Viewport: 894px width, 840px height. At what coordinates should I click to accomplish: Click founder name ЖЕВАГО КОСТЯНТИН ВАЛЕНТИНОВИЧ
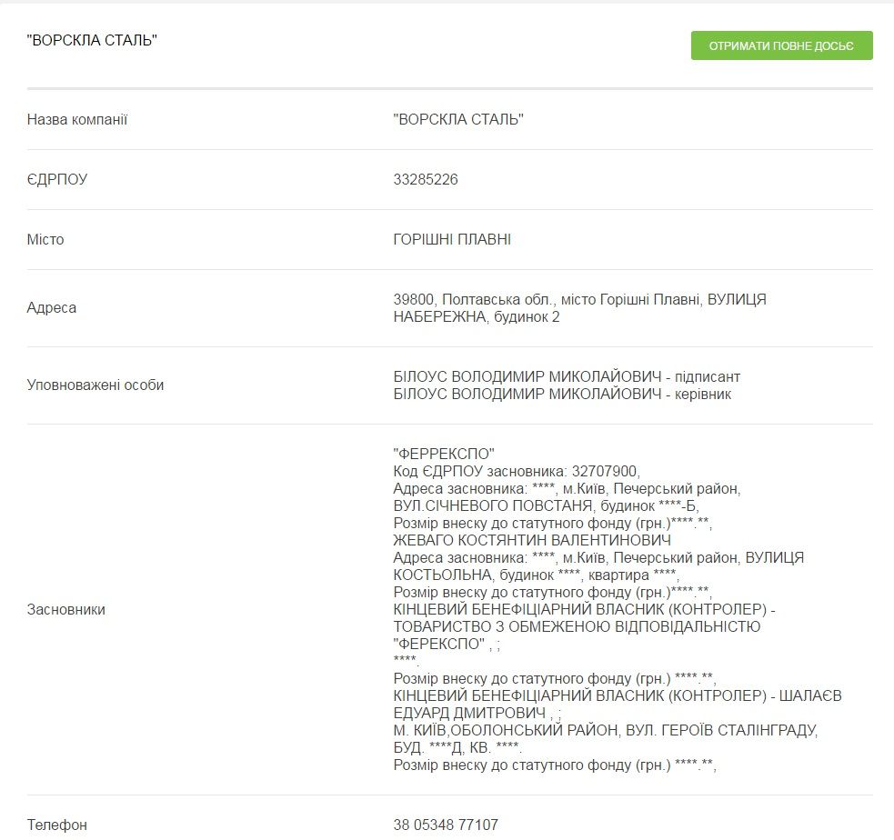[x=532, y=540]
